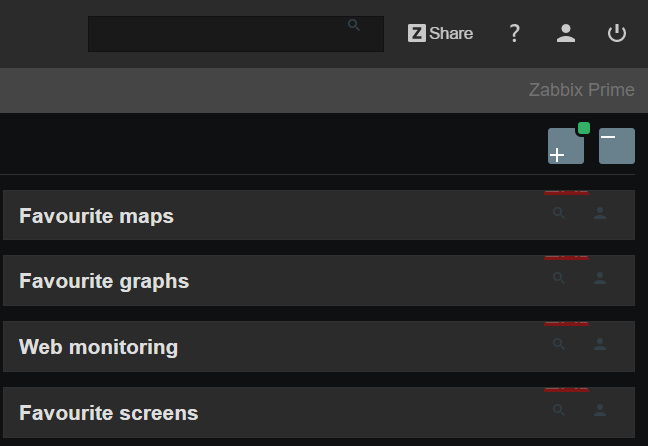This screenshot has height=446, width=648.
Task: Click the plus button in dashboard toolbar
Action: click(565, 147)
